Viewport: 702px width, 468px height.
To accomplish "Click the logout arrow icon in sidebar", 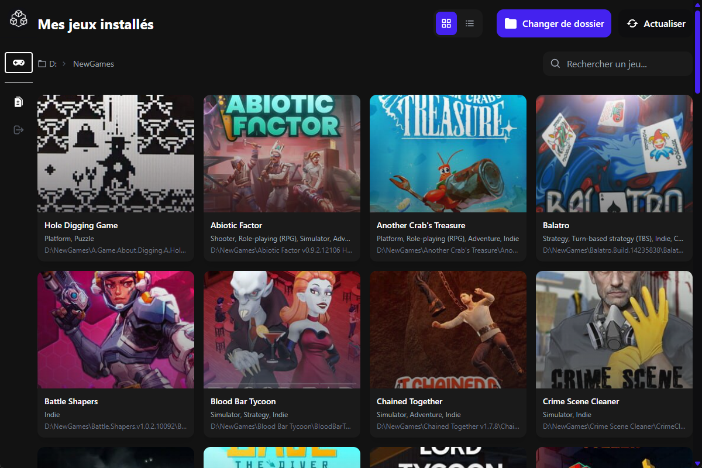I will [19, 129].
